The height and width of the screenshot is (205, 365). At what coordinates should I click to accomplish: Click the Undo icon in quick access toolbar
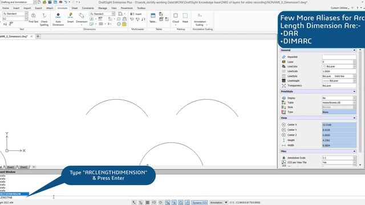[66, 2]
